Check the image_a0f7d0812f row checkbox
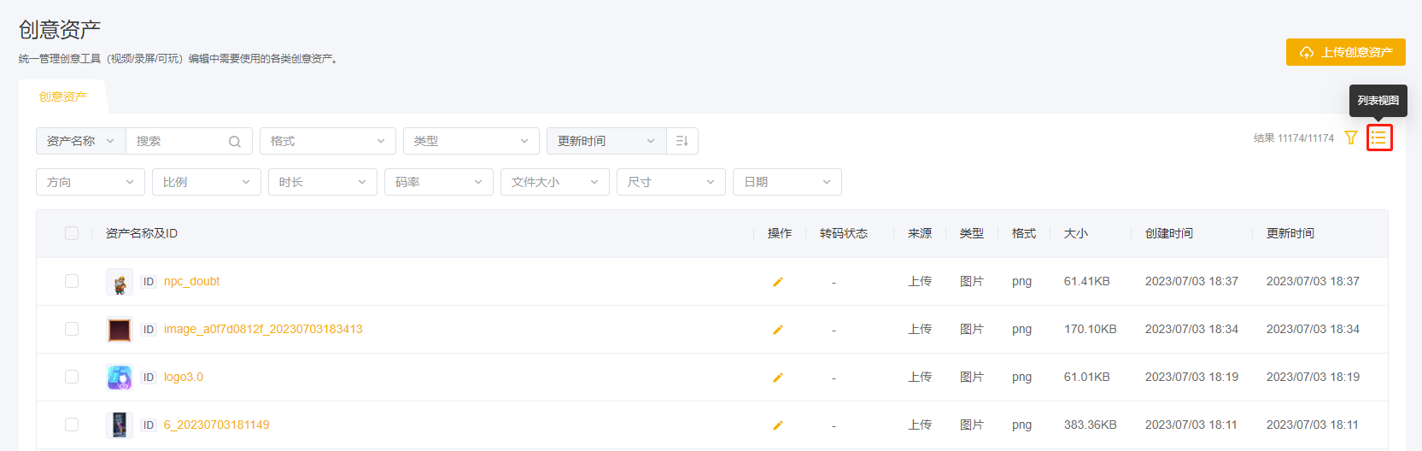The height and width of the screenshot is (451, 1422). (x=72, y=329)
